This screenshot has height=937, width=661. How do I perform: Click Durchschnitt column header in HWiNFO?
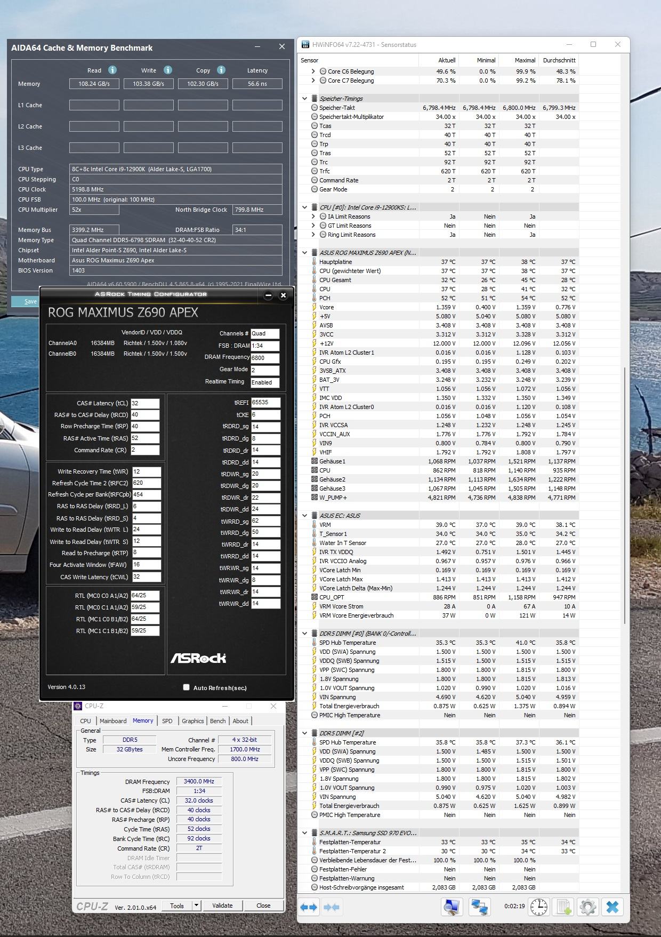click(x=559, y=60)
